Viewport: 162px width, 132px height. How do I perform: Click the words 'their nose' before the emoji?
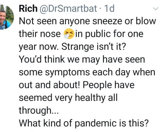[x=40, y=34]
